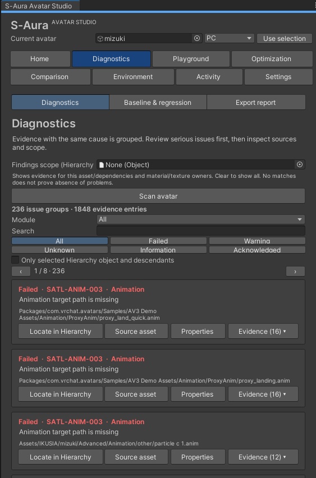316x478 pixels.
Task: Open object picker for Findings scope field
Action: click(x=300, y=164)
